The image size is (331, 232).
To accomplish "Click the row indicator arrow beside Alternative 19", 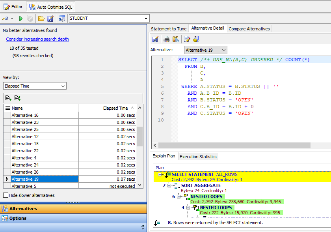I will click(7, 179).
